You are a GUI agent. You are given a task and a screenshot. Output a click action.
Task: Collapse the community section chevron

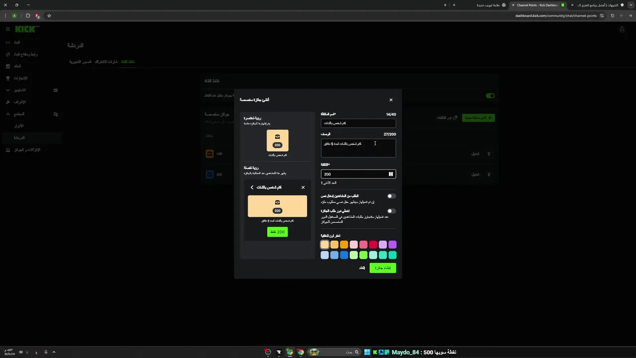click(8, 114)
